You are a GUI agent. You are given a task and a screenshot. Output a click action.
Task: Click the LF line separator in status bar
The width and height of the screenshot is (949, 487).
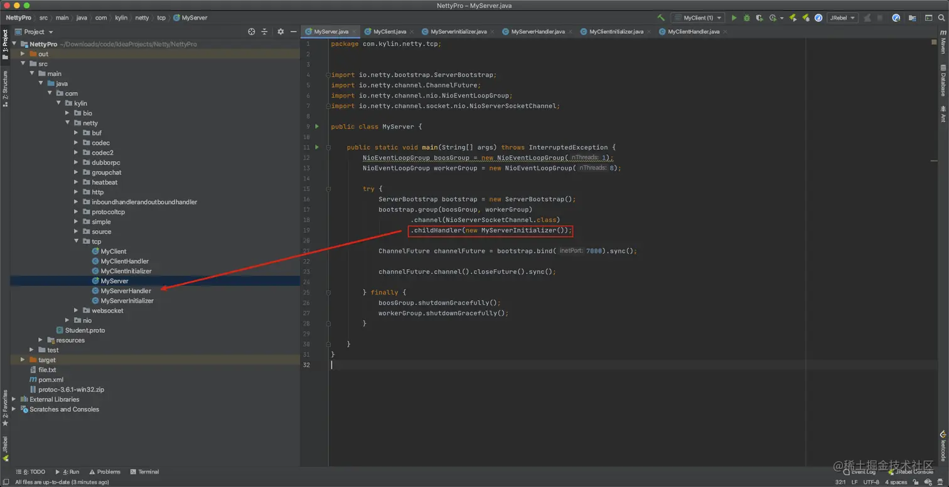855,482
